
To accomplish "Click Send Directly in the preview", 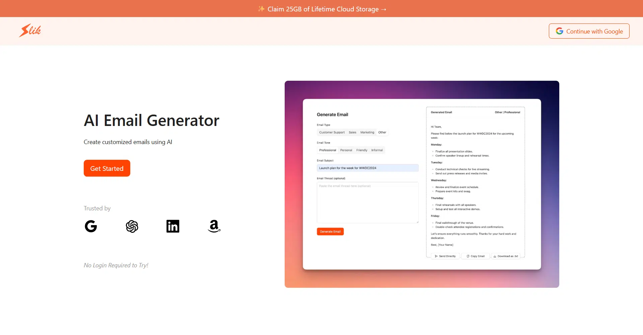I will coord(445,256).
